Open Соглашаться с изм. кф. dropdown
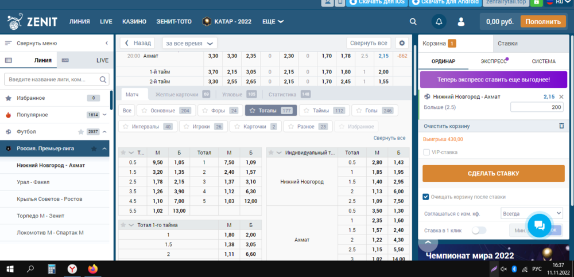The image size is (574, 277). (x=532, y=213)
